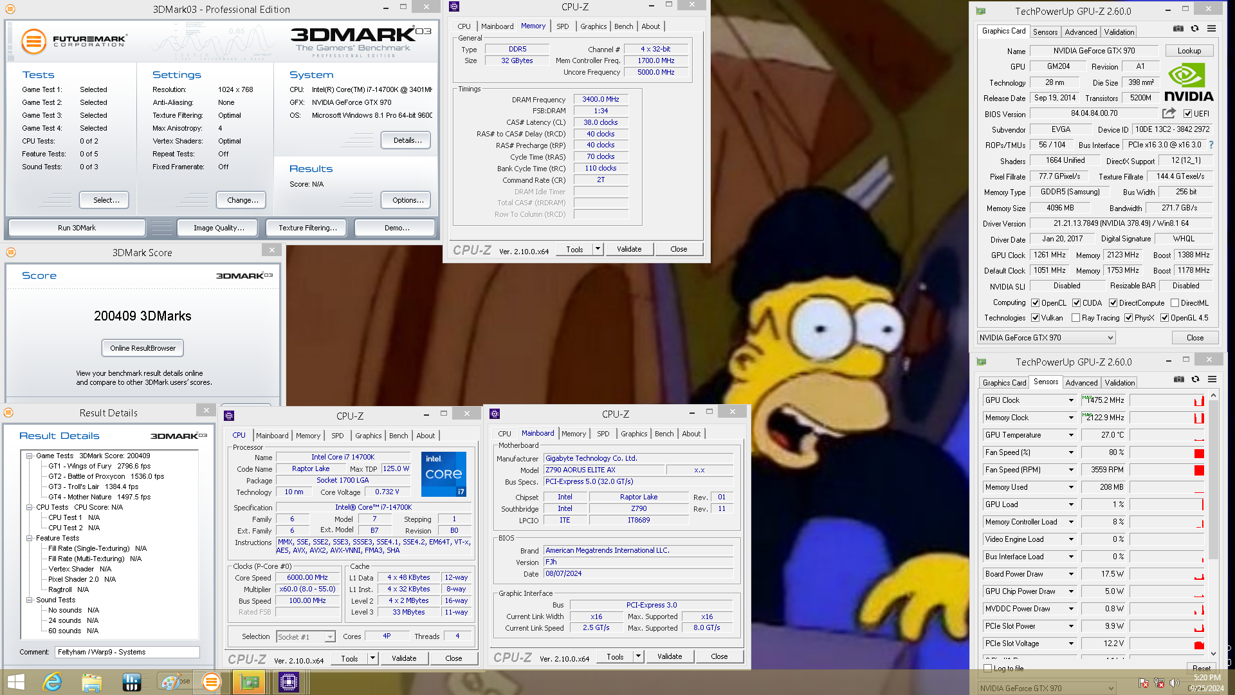Switch to 3DMark taskbar icon
1235x695 pixels.
tap(211, 682)
